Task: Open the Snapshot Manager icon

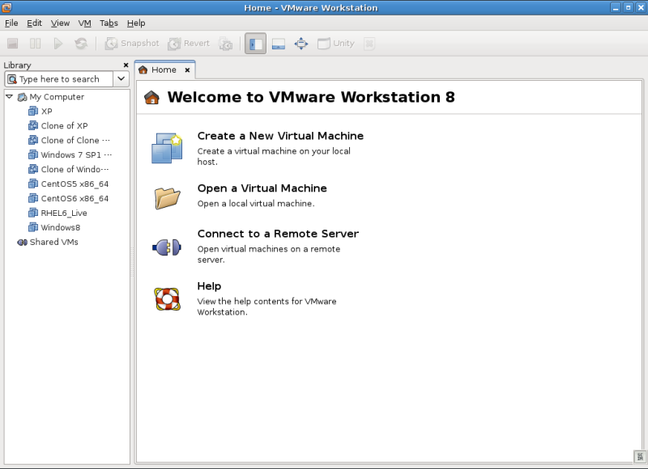Action: [x=227, y=44]
